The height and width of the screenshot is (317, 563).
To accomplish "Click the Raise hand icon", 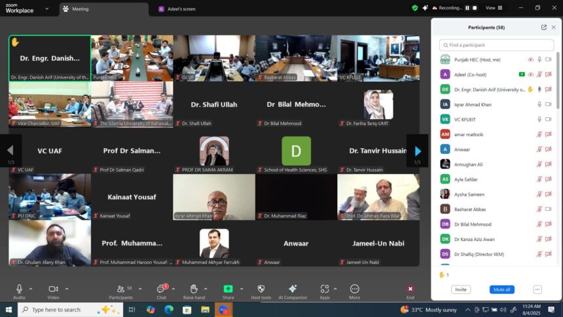I will click(x=194, y=289).
